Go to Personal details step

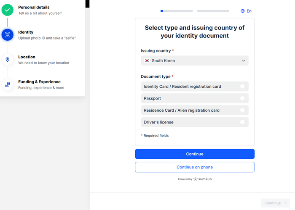tap(34, 7)
